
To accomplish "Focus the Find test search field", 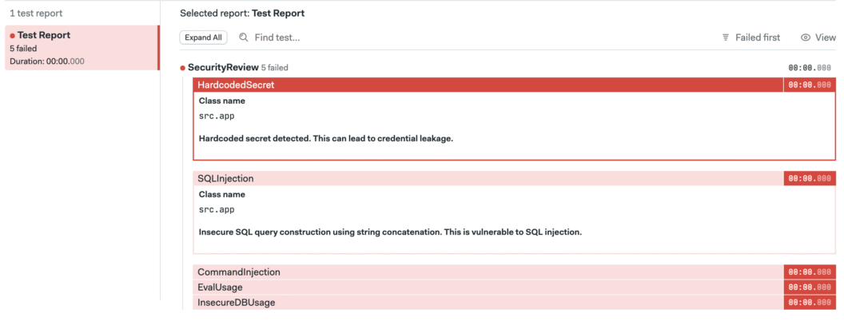I will click(320, 38).
